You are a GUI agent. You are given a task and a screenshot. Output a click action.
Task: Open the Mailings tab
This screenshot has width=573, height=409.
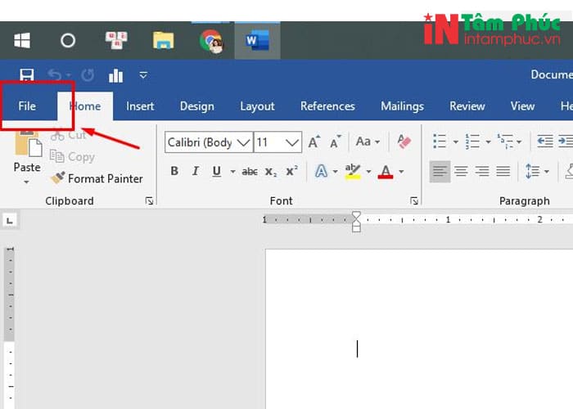tap(403, 106)
